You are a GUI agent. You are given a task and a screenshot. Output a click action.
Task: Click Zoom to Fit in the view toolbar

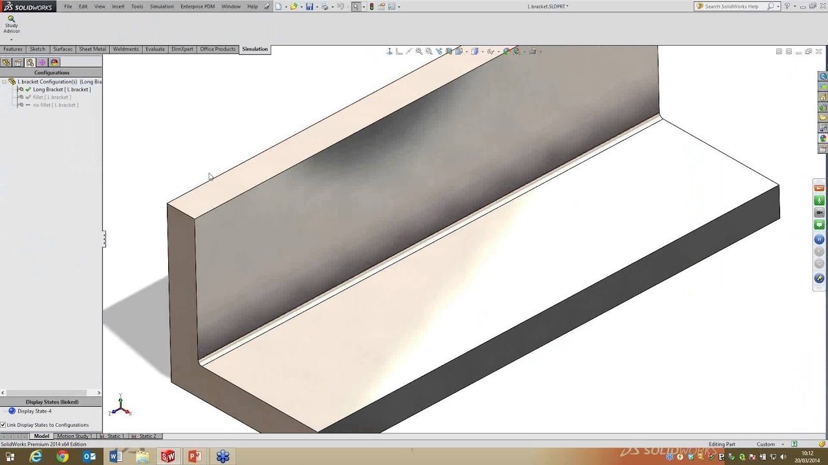(x=419, y=51)
